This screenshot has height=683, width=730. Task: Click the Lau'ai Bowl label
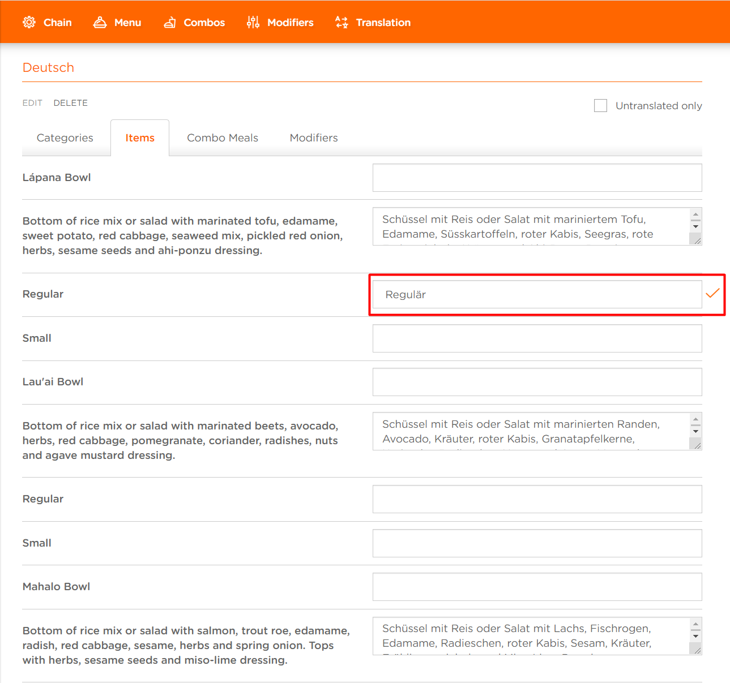point(53,382)
